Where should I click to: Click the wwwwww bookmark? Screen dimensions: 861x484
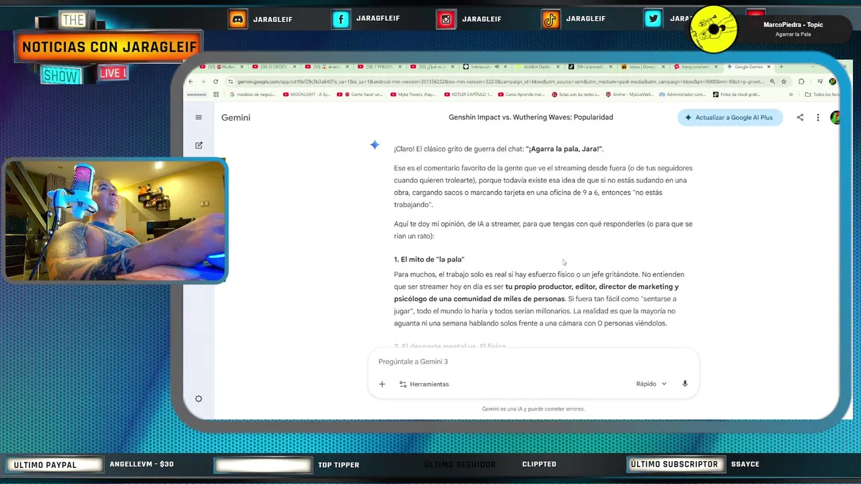tap(196, 94)
